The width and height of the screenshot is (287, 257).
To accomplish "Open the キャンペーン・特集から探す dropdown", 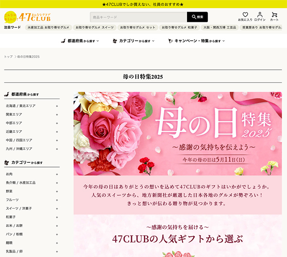I will tap(196, 41).
